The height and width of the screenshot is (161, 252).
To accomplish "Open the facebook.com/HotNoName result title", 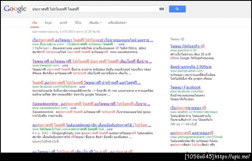I will point(87,83).
